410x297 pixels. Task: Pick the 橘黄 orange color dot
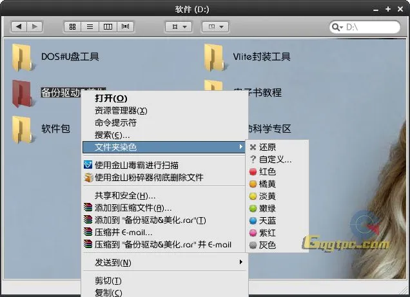point(253,184)
